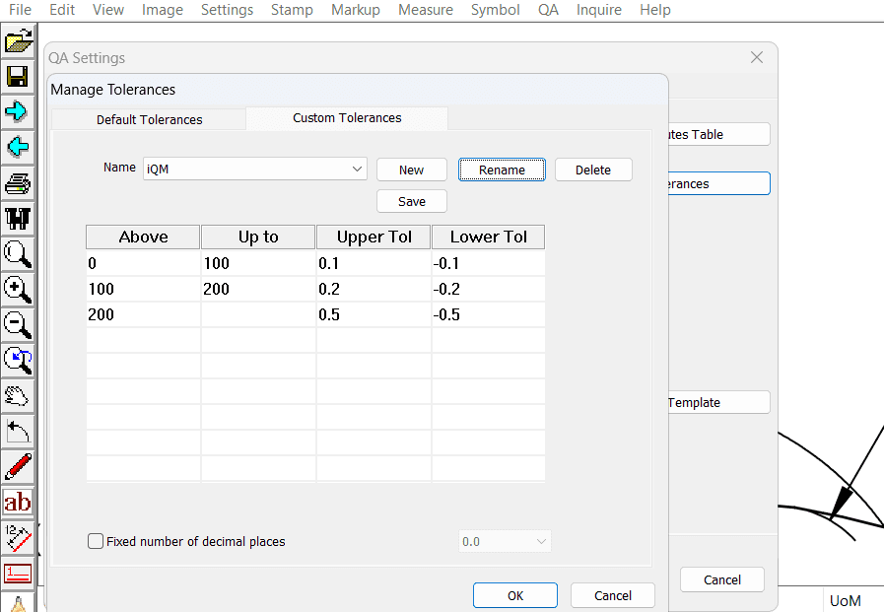Viewport: 884px width, 612px height.
Task: Activate the Zoom Out magnifier tool
Action: pos(17,324)
